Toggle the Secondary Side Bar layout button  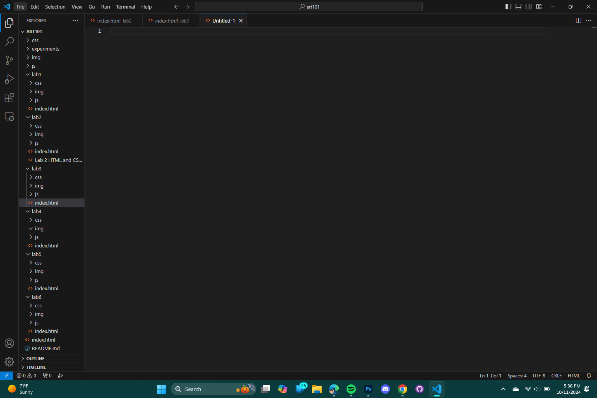click(x=529, y=7)
